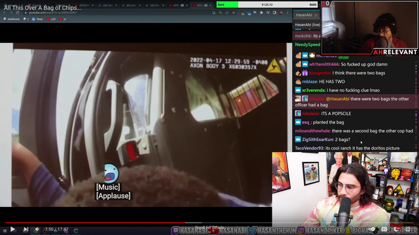This screenshot has height=235, width=419.
Task: Click rnblaze's chat badge icon
Action: click(x=298, y=82)
